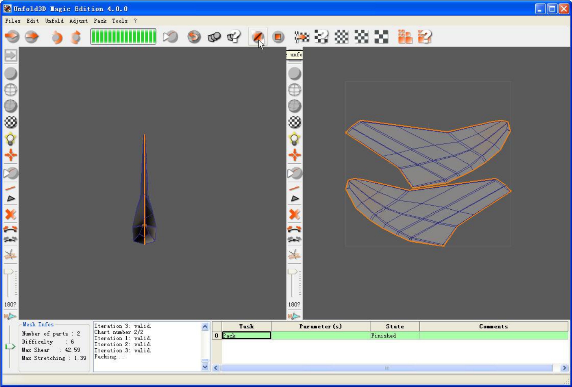Click the orange slashed-sphere icon under the cursor
Image resolution: width=572 pixels, height=387 pixels.
point(258,37)
